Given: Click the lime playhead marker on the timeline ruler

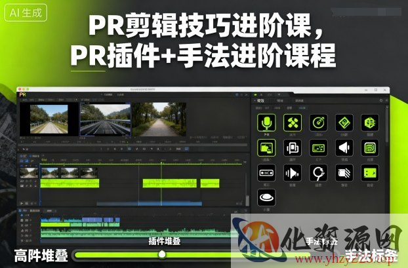Looking at the screenshot, I should [x=161, y=163].
